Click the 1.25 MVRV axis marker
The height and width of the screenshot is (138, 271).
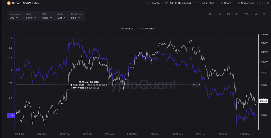[11, 116]
